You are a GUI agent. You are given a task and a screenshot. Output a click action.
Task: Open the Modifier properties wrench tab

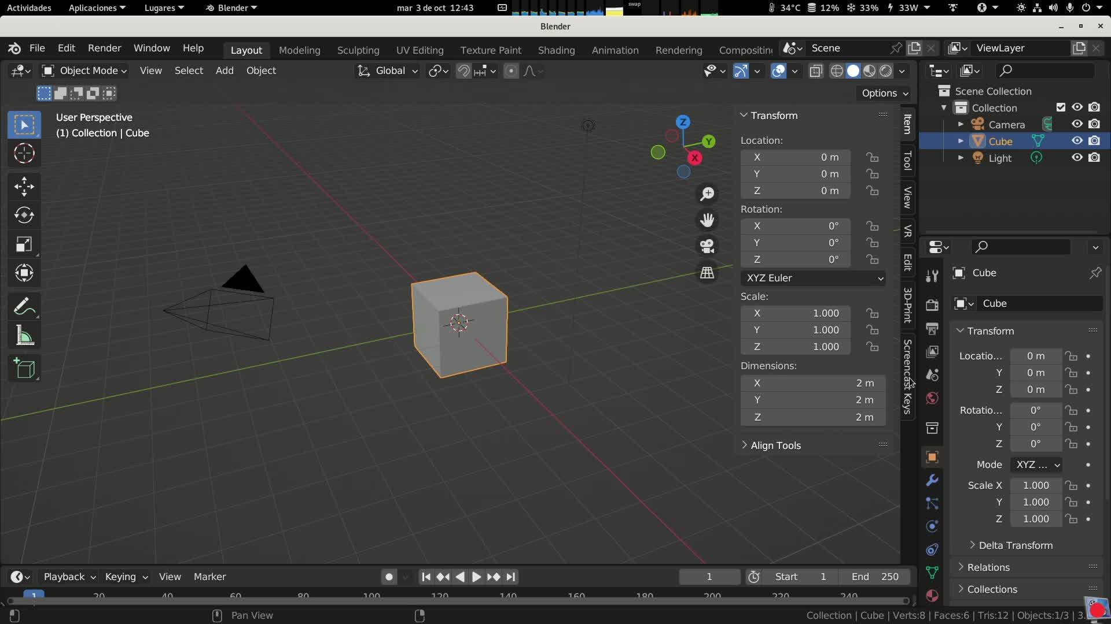(x=932, y=480)
